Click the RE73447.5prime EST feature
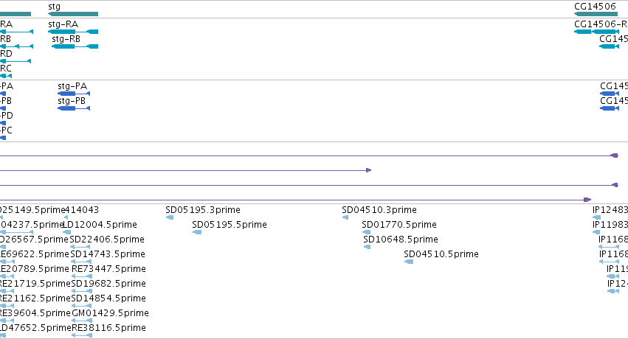Image resolution: width=628 pixels, height=339 pixels. coord(82,276)
